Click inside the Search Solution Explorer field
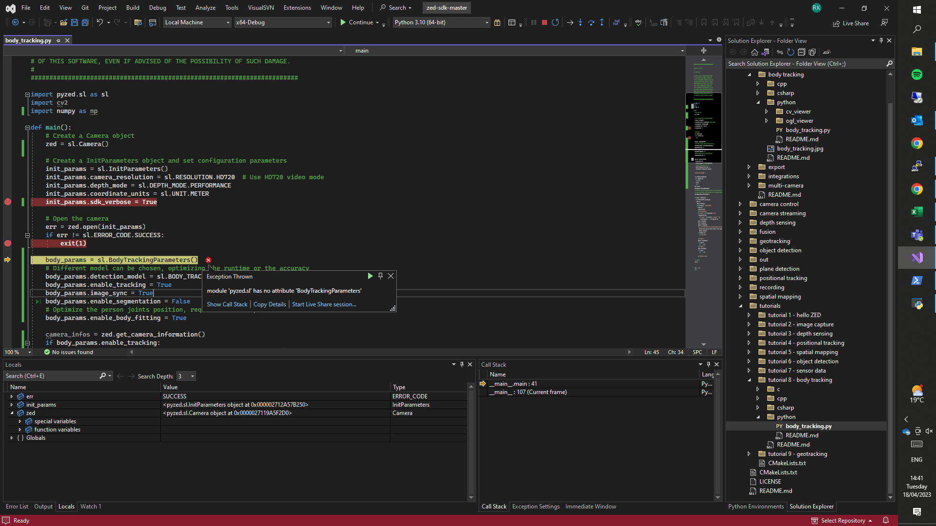This screenshot has height=526, width=936. (x=804, y=64)
